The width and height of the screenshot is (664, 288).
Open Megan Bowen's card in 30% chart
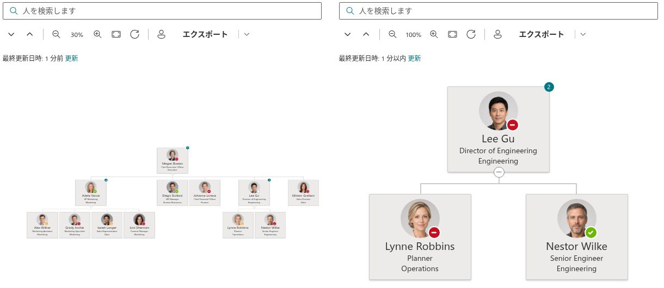point(173,160)
